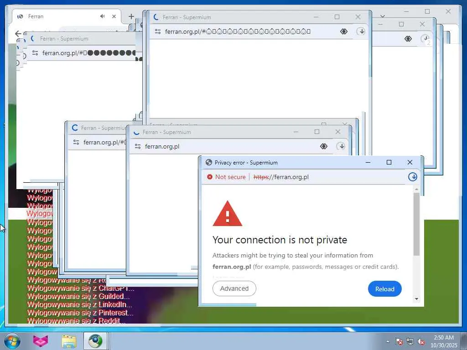Click the ferran.org.pl/# URL with black dots

point(89,53)
